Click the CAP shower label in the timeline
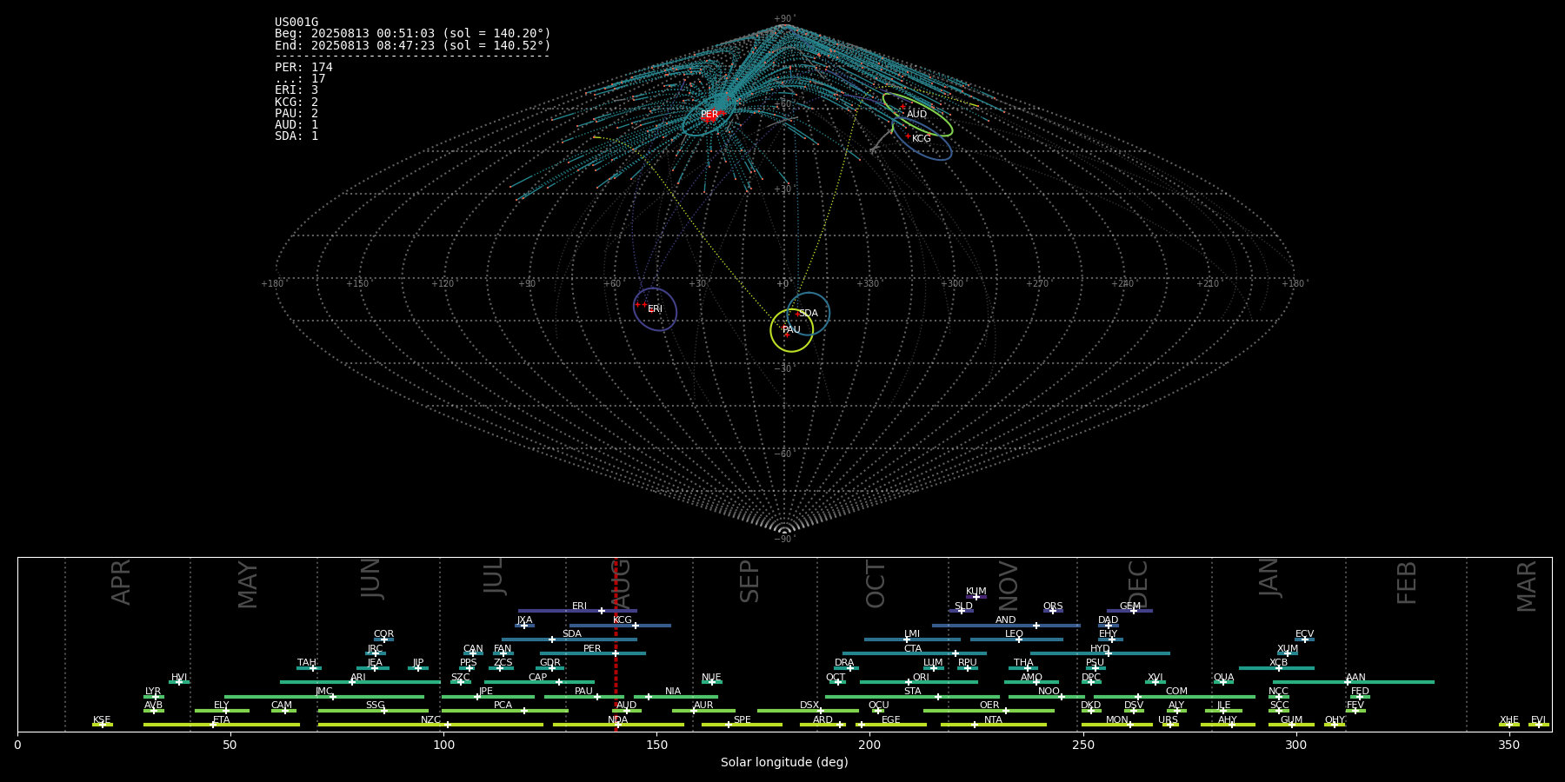 tap(538, 678)
